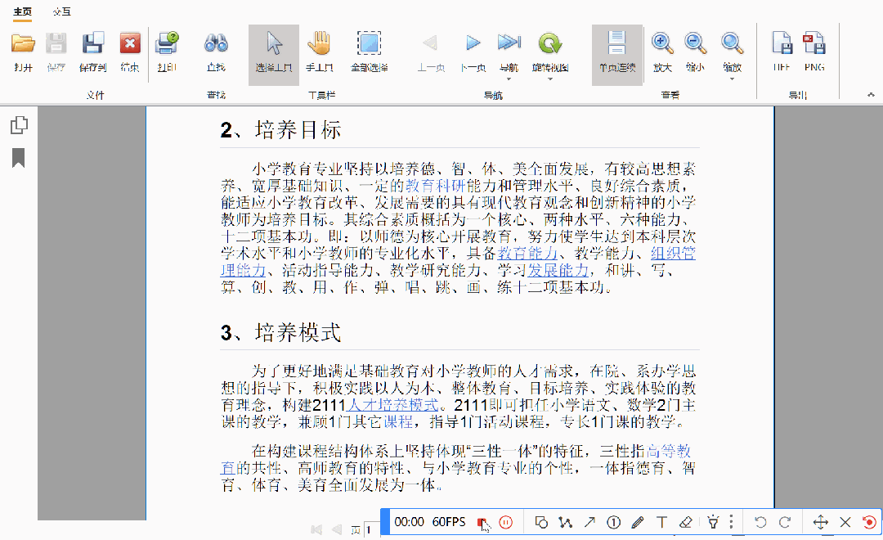Click the 00:00 recording timer
Screen dimensions: 883x540
(x=409, y=522)
